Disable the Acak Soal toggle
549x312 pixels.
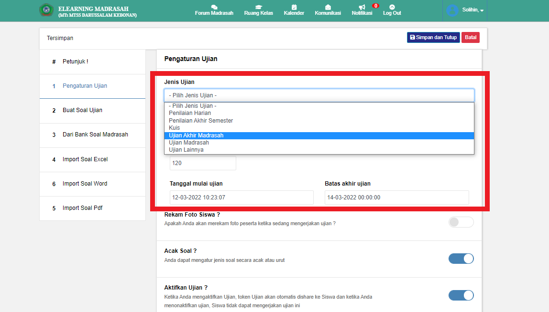[x=461, y=259]
